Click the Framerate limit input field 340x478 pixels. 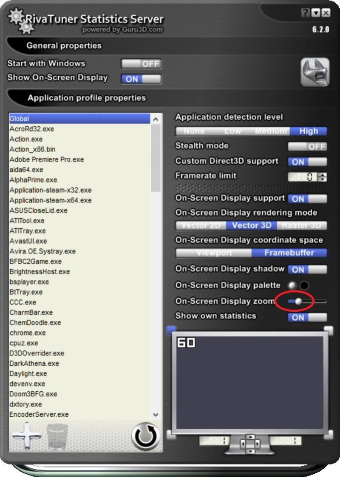pos(303,177)
